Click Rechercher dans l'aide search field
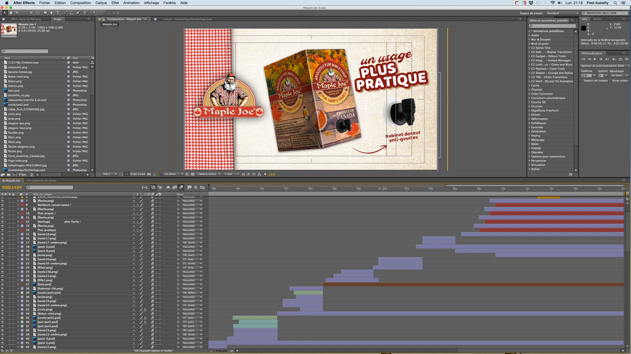This screenshot has height=354, width=631. [606, 13]
